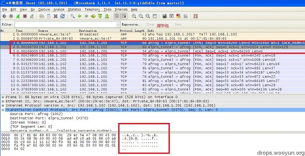Start a new capture with the green shark fin
The image size is (305, 156).
18,16
